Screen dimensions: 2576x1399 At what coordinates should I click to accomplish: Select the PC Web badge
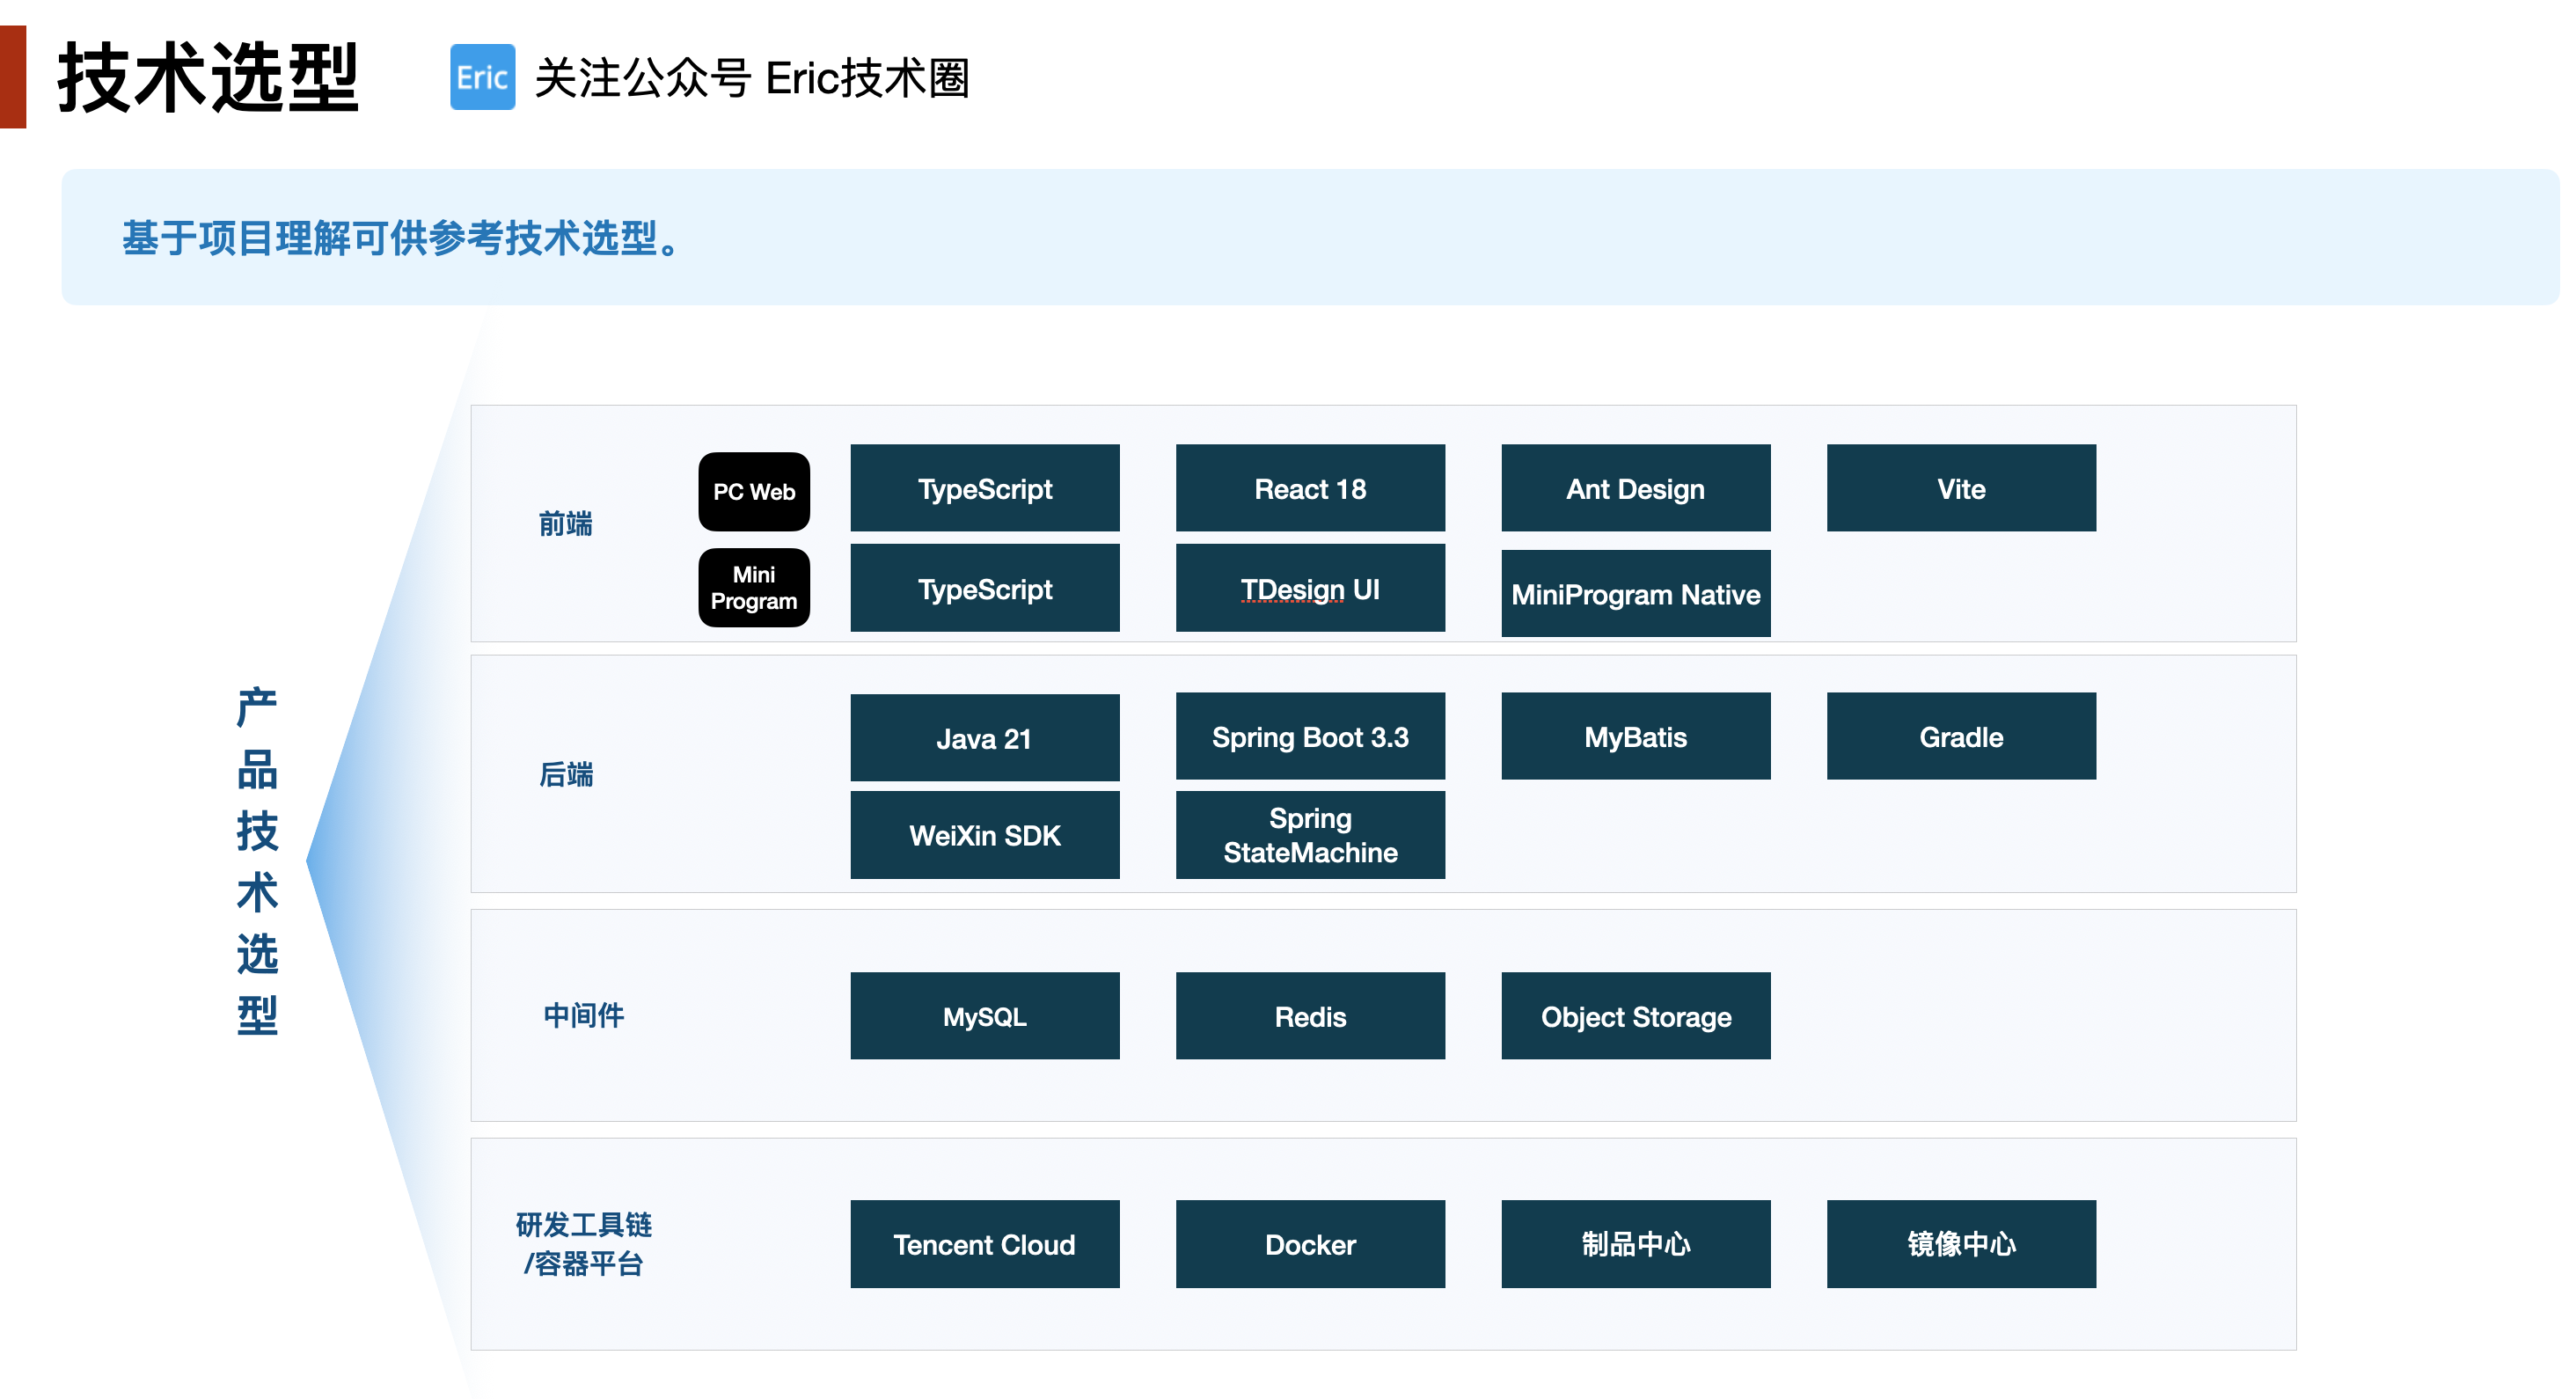click(x=754, y=491)
